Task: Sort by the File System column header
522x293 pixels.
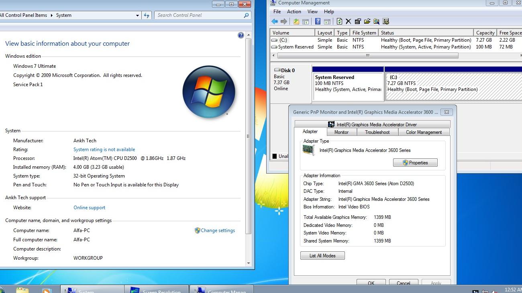Action: [364, 33]
